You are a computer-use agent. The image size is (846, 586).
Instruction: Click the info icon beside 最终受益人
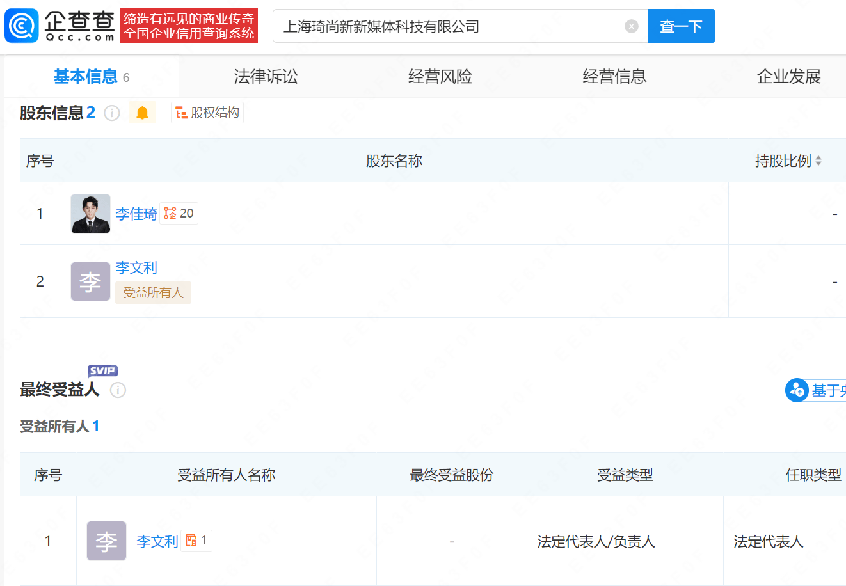tap(118, 390)
